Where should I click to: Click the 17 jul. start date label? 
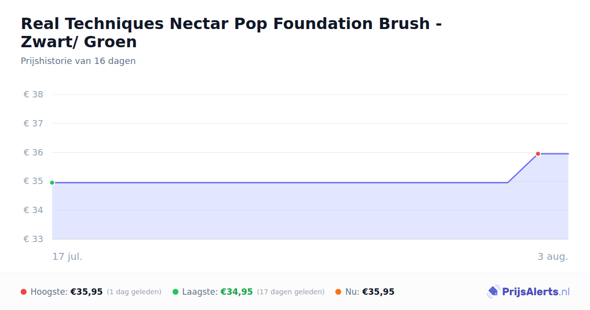pyautogui.click(x=67, y=256)
